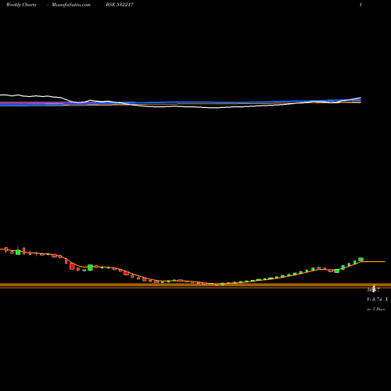Image resolution: width=391 pixels, height=391 pixels.
Task: Click the 'MunafaSutra.com' label in the header
Action: pos(71,5)
